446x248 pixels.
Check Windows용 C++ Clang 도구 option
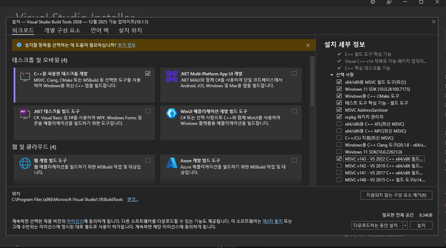(339, 145)
